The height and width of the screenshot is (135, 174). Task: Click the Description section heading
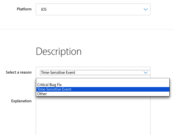tap(59, 52)
